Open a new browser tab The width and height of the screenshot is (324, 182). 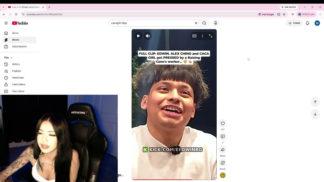(49, 7)
